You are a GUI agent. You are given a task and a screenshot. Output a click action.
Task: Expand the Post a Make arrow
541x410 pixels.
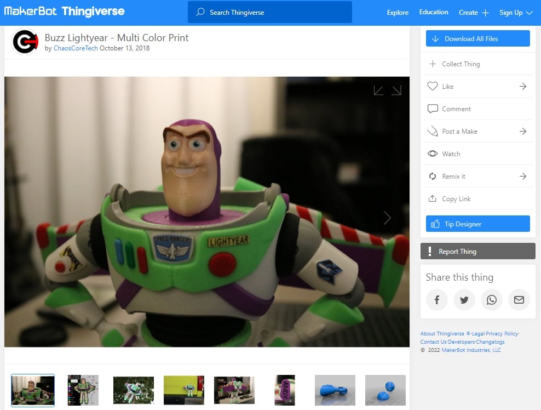tap(523, 131)
